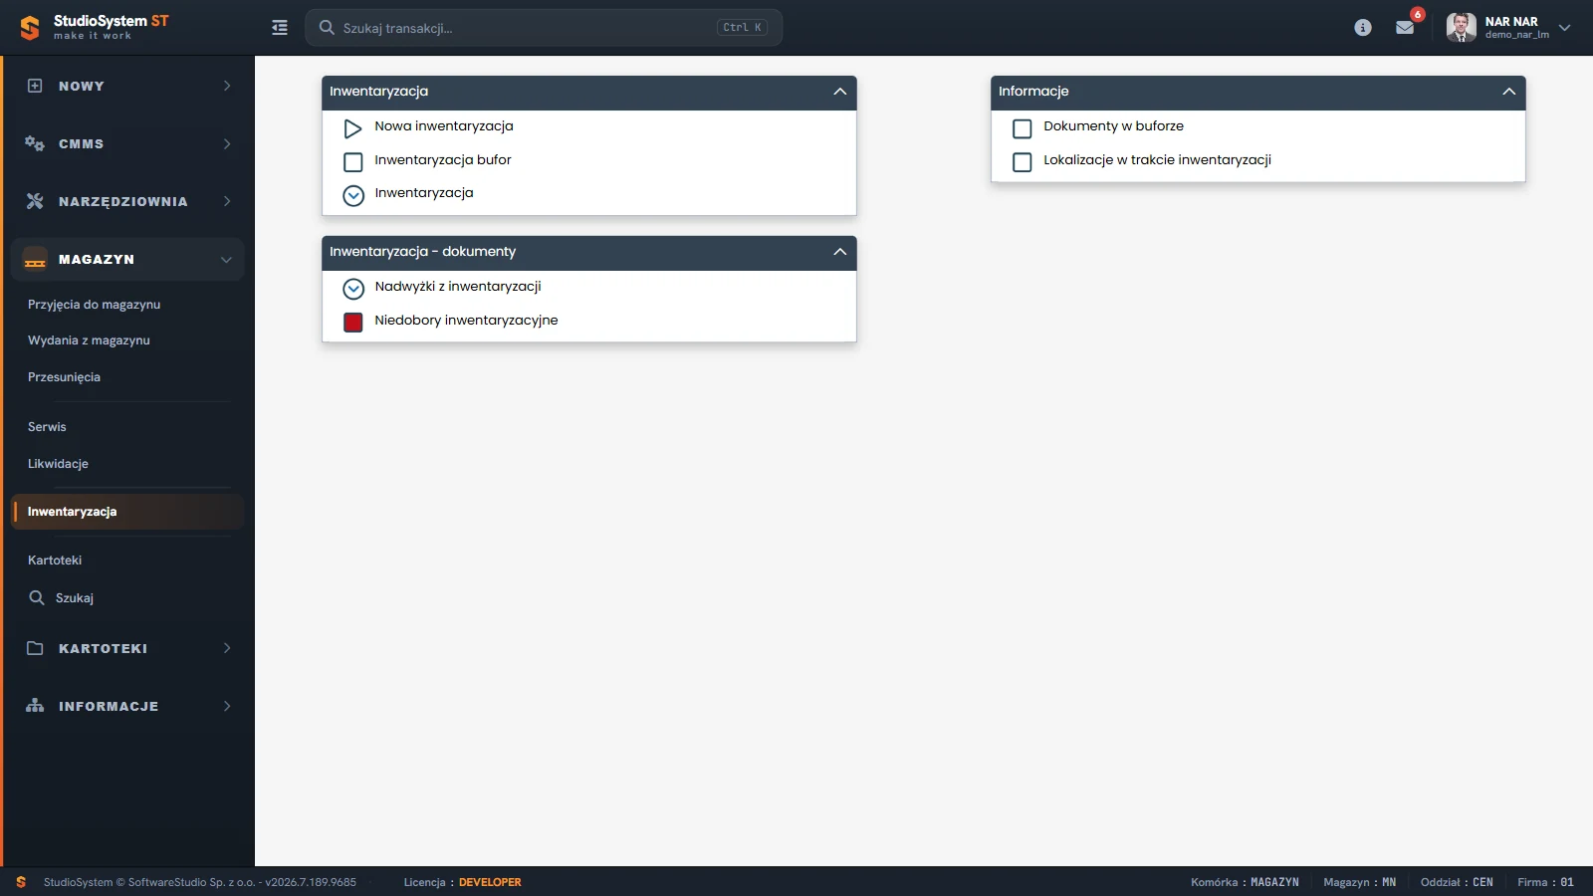The width and height of the screenshot is (1593, 896).
Task: Click the CMMS gears icon
Action: (x=35, y=143)
